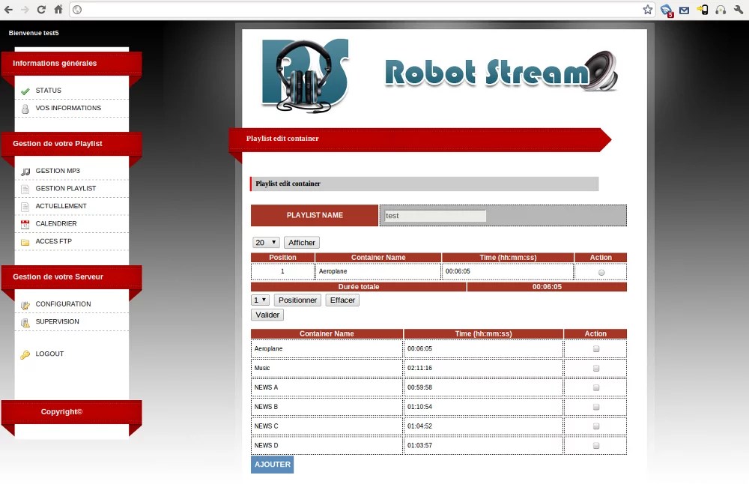Check the NEWS A container checkbox
This screenshot has width=749, height=484.
(x=596, y=388)
